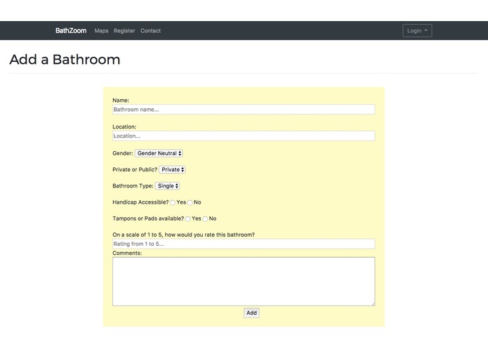Open the BathZoom home brand link
This screenshot has height=347, width=488.
coord(71,30)
